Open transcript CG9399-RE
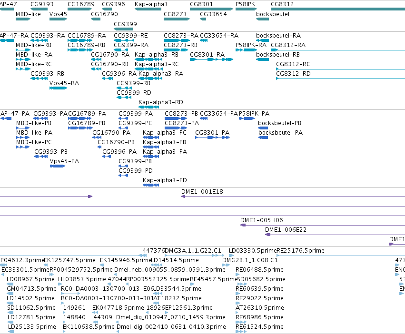This screenshot has height=334, width=405. (x=131, y=35)
